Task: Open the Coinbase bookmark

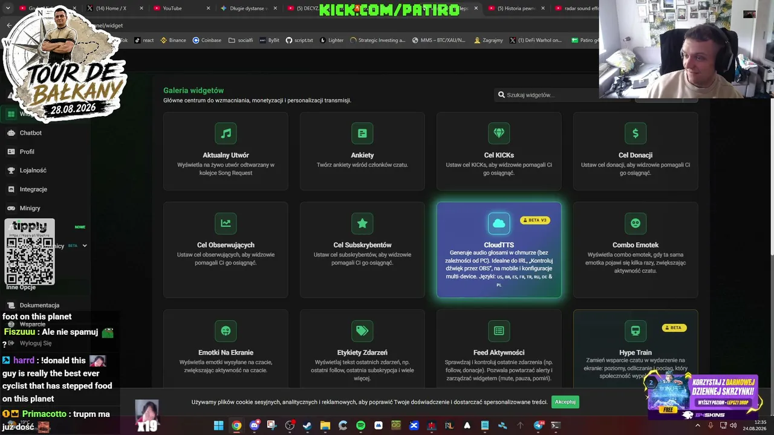Action: pos(207,40)
